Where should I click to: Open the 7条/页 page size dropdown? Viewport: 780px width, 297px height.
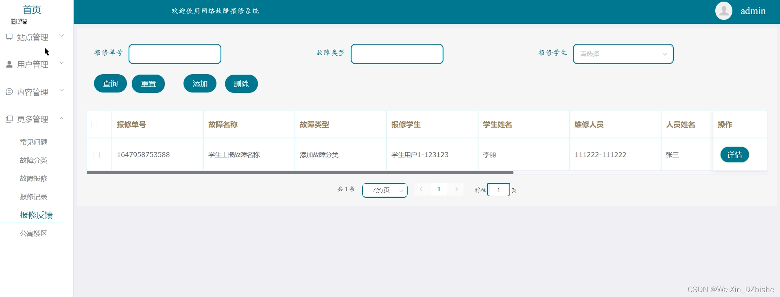[x=385, y=190]
